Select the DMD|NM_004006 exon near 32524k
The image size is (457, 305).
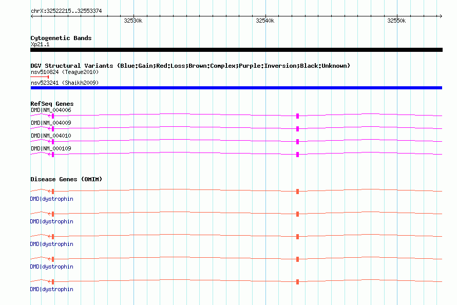point(53,116)
